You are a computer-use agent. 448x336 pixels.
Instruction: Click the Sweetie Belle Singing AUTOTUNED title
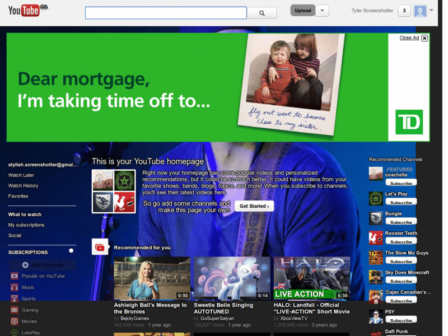coord(223,309)
